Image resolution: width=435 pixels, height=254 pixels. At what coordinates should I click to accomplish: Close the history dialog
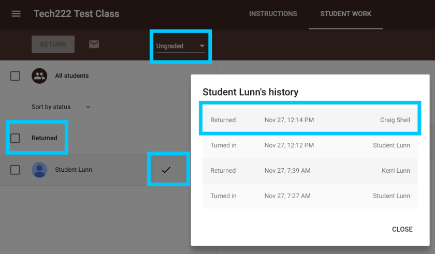[402, 229]
